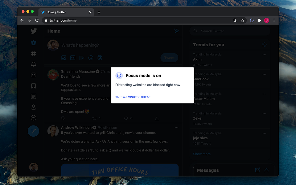Click the padlock site info icon
This screenshot has height=185, width=296.
(x=46, y=20)
